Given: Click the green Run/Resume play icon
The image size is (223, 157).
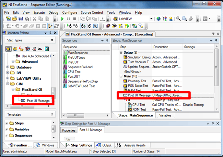Looking at the screenshot, I should coord(62,19).
